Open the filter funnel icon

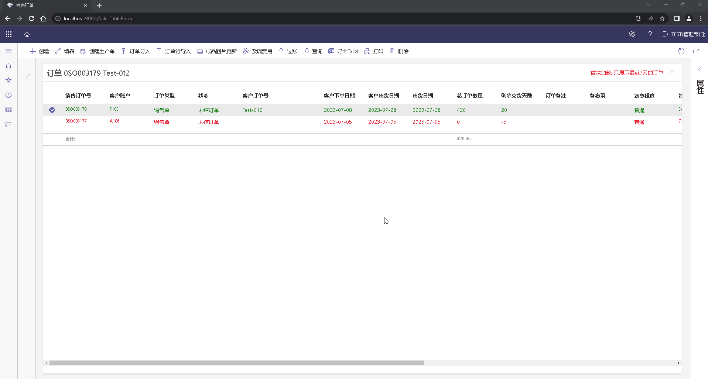(27, 76)
